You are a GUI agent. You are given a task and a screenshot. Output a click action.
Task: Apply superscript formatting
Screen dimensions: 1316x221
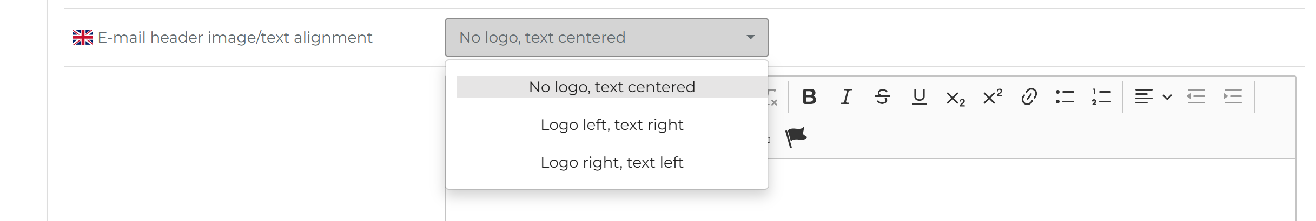point(993,97)
